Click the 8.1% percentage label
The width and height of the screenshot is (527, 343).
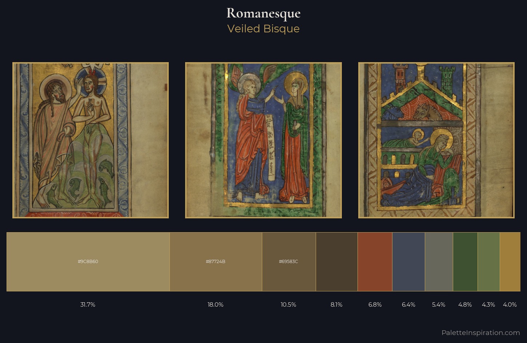pyautogui.click(x=336, y=304)
